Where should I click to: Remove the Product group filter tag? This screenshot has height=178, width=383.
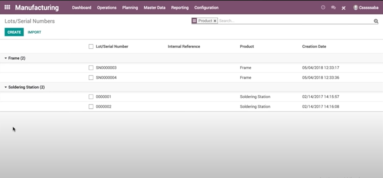point(215,21)
